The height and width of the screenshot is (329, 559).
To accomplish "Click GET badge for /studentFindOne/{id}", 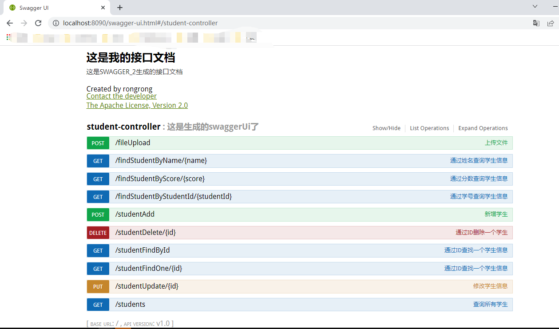I will point(98,269).
